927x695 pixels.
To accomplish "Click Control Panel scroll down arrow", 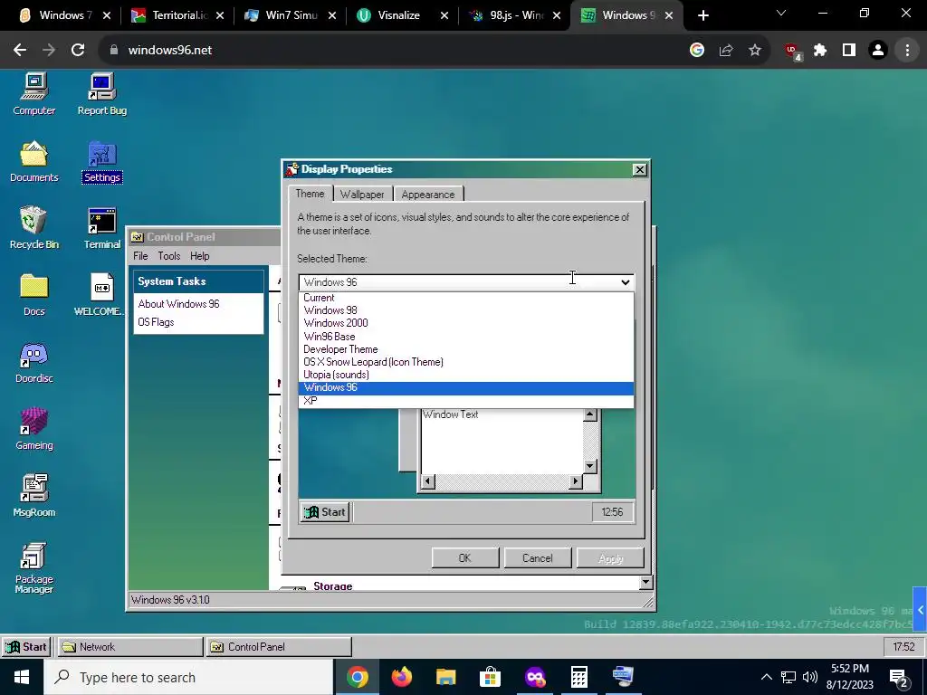I will pos(645,583).
